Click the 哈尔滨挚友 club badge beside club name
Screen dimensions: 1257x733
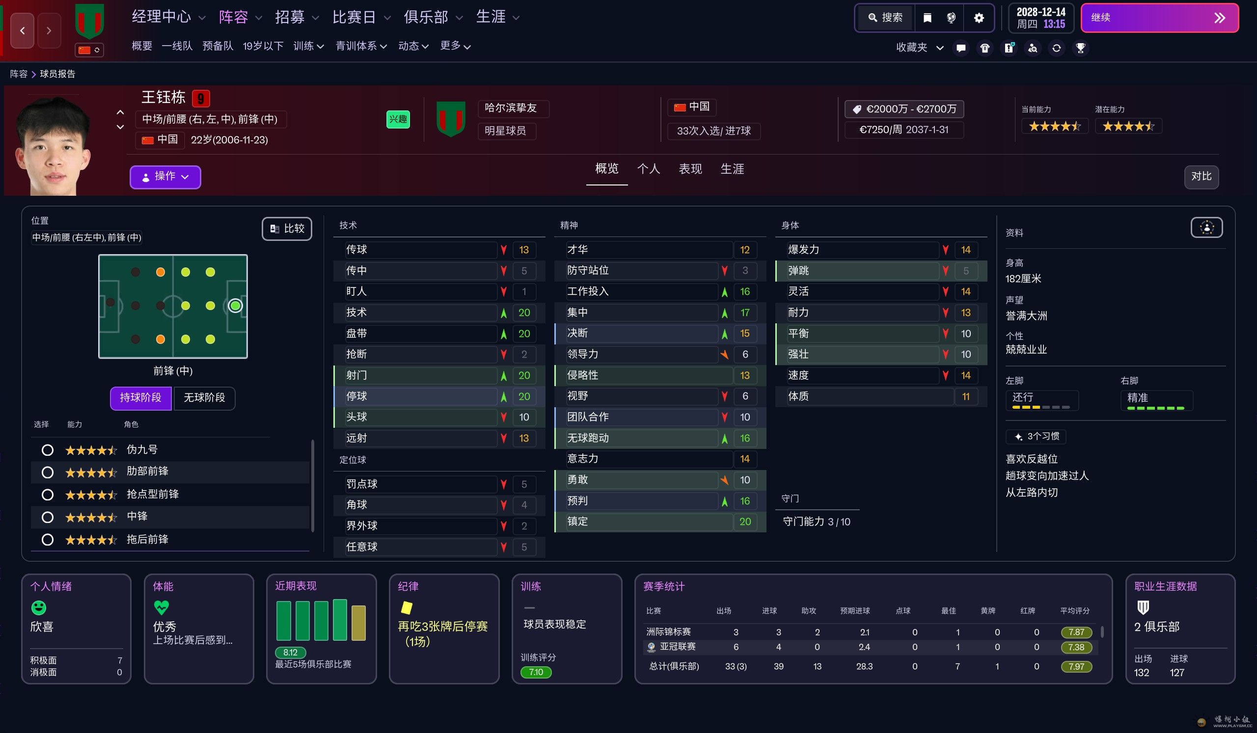pos(451,119)
